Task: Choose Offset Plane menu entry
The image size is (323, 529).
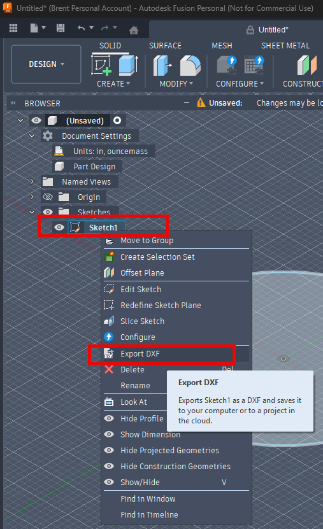Action: 176,273
